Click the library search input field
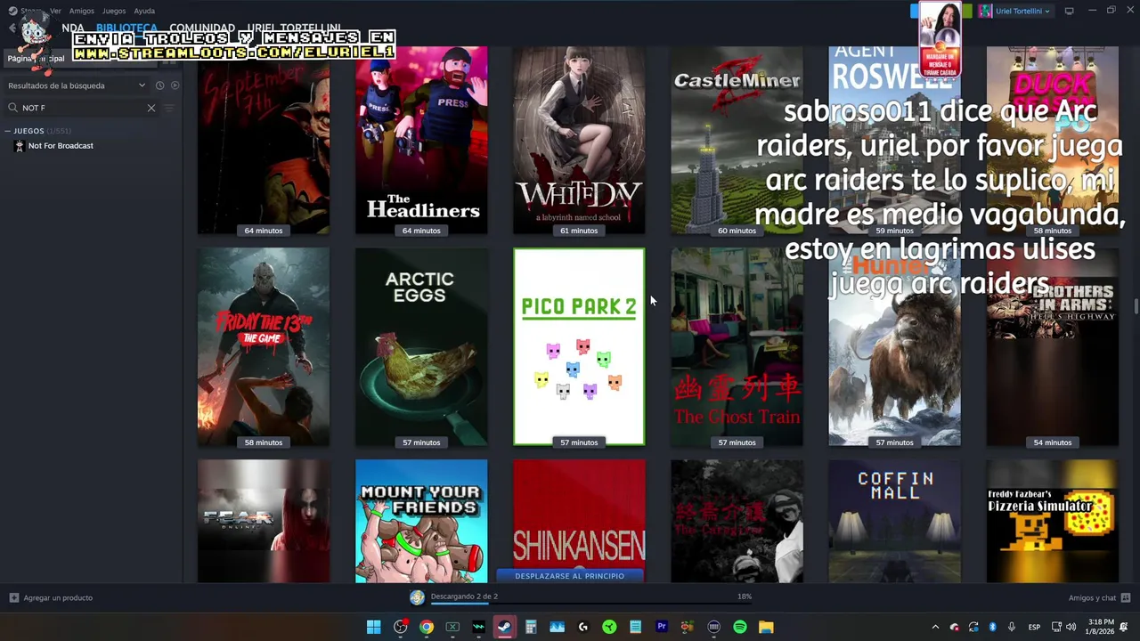Viewport: 1140px width, 641px height. pos(82,108)
